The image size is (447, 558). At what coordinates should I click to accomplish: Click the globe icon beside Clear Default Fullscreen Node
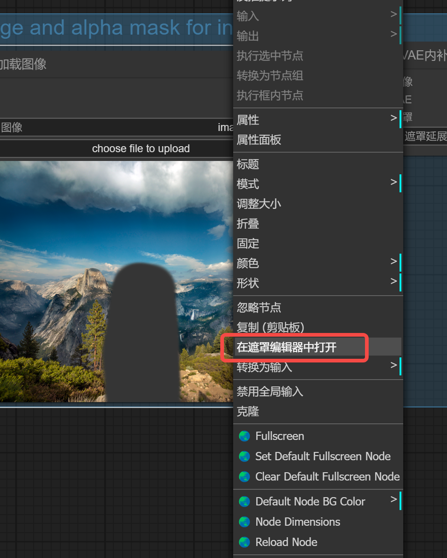point(244,476)
